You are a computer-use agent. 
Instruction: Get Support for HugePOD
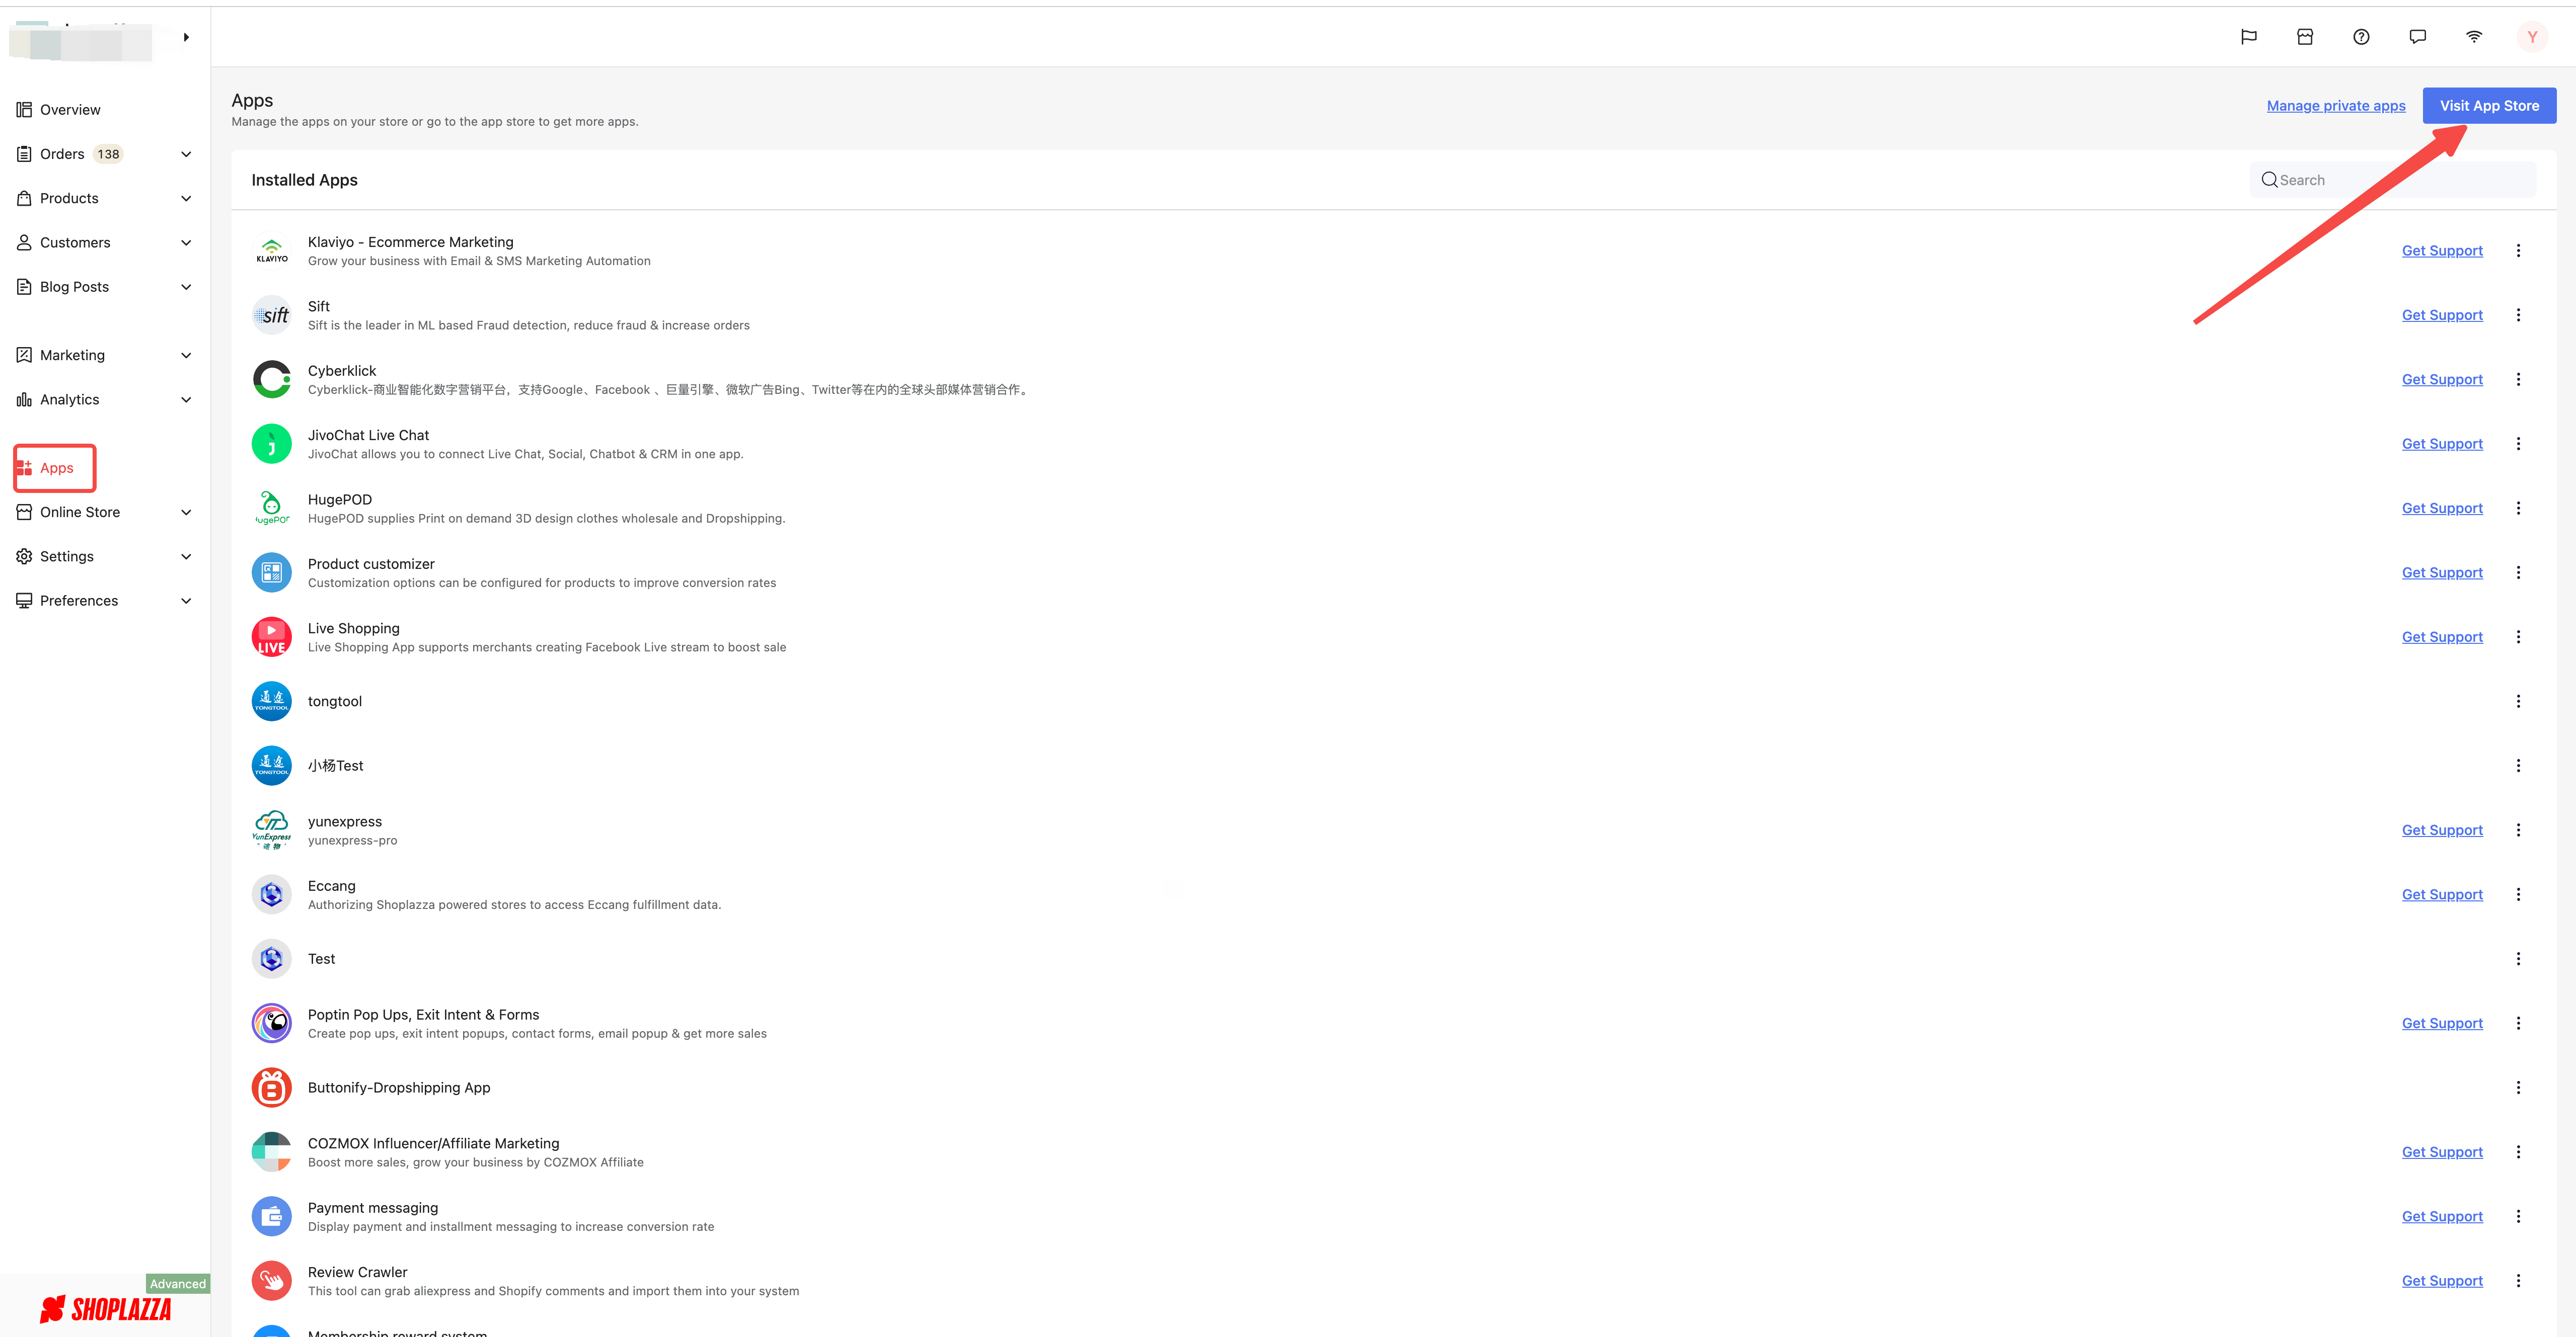[x=2442, y=508]
